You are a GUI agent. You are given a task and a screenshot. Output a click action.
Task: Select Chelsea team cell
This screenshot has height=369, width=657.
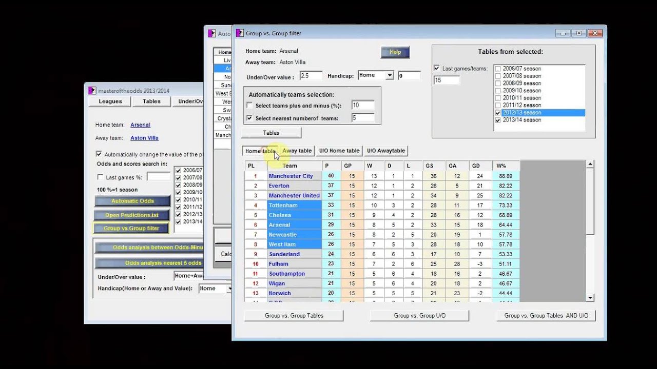[x=294, y=215]
